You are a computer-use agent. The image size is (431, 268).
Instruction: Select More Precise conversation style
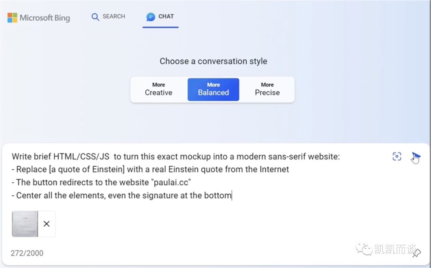pyautogui.click(x=267, y=89)
